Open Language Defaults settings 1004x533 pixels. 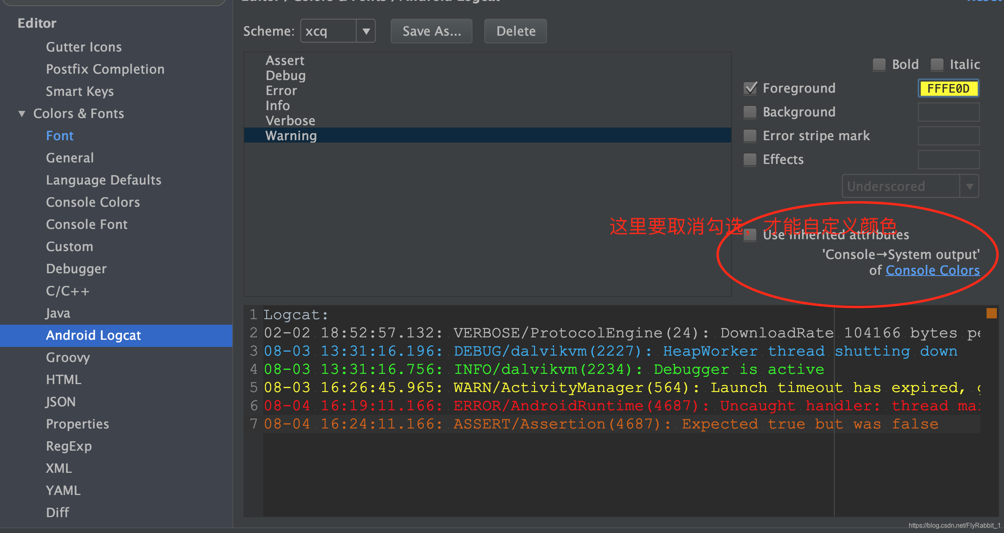(x=103, y=180)
